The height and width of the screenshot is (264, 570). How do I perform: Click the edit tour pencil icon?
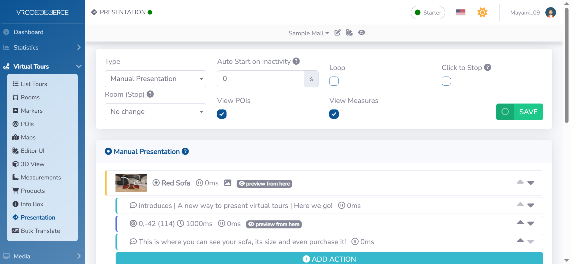(338, 33)
